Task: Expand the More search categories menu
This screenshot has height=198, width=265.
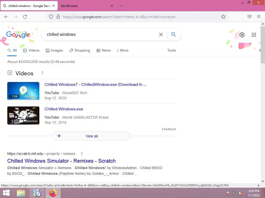Action: click(x=123, y=50)
